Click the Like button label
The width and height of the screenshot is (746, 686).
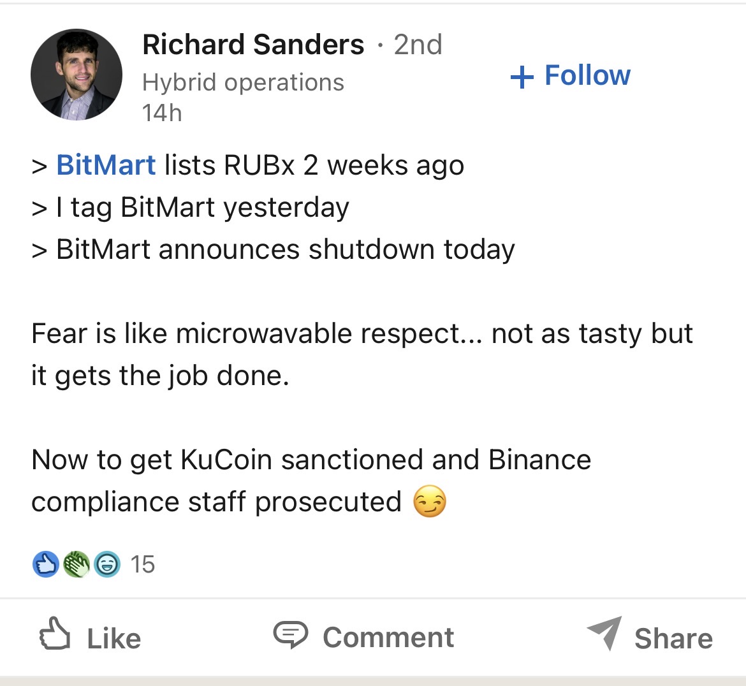[113, 638]
